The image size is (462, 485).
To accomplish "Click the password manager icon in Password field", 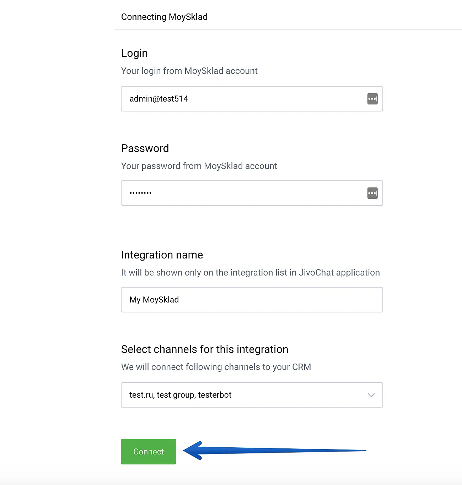I will click(372, 193).
